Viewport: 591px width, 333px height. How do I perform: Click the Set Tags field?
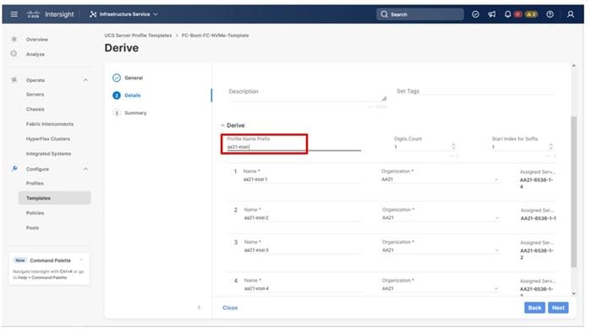click(475, 91)
